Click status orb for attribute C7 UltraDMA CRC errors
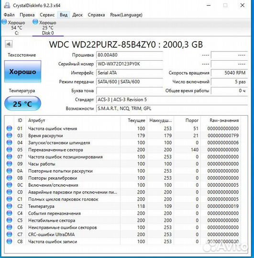This screenshot has height=258, width=254. pos(10,235)
